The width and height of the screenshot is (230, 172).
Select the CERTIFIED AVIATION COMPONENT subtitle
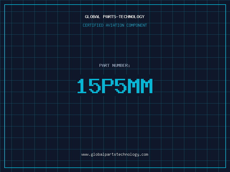(x=115, y=25)
